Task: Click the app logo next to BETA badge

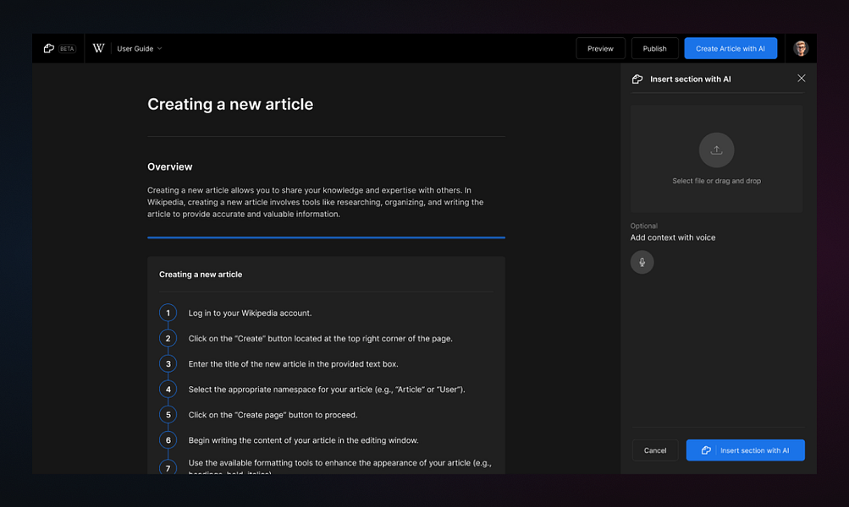Action: point(49,48)
